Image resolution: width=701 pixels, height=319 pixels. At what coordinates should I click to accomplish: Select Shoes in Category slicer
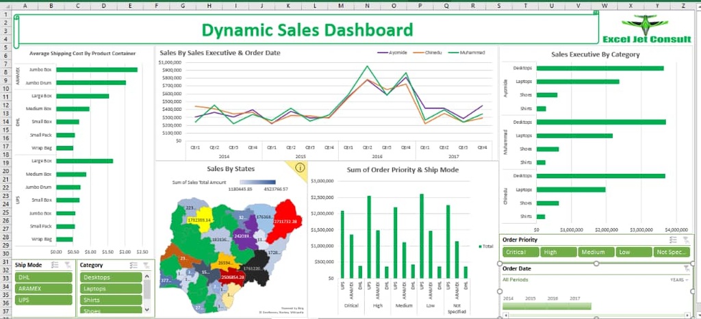[x=111, y=310]
